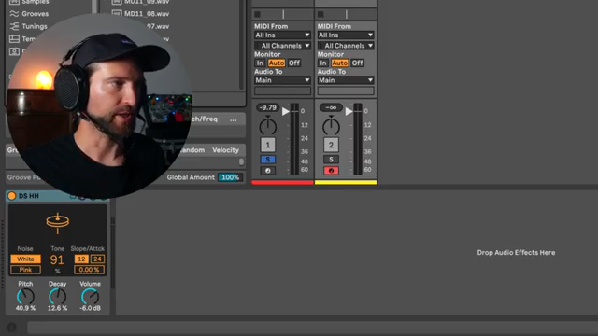Open the Tunings browser category

[28, 26]
